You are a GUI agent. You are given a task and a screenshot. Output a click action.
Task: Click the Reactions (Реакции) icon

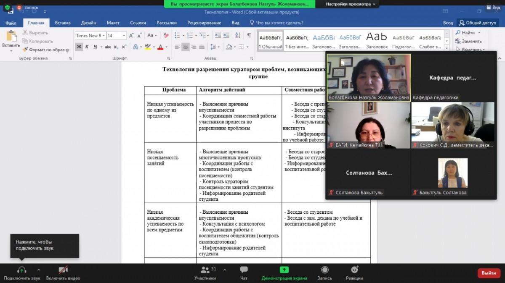point(354,272)
